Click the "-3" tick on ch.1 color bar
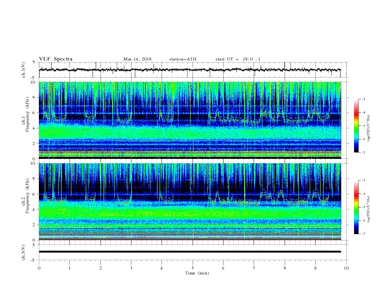This screenshot has height=301, width=390. click(x=363, y=99)
